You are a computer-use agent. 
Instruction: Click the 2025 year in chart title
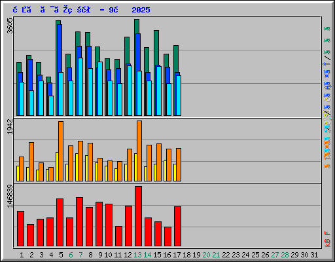tap(141, 10)
